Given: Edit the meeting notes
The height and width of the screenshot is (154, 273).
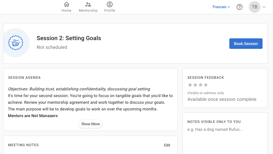Looking at the screenshot, I should (167, 145).
